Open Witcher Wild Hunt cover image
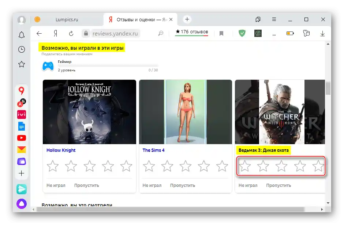344x225 pixels. [x=280, y=112]
